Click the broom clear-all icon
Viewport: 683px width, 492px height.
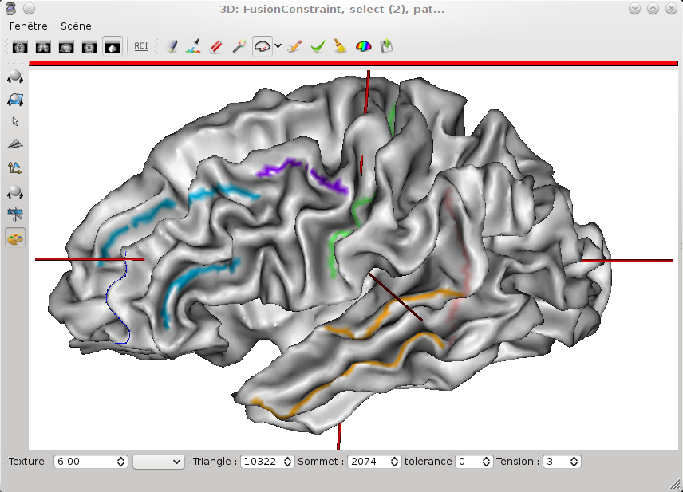[x=340, y=47]
